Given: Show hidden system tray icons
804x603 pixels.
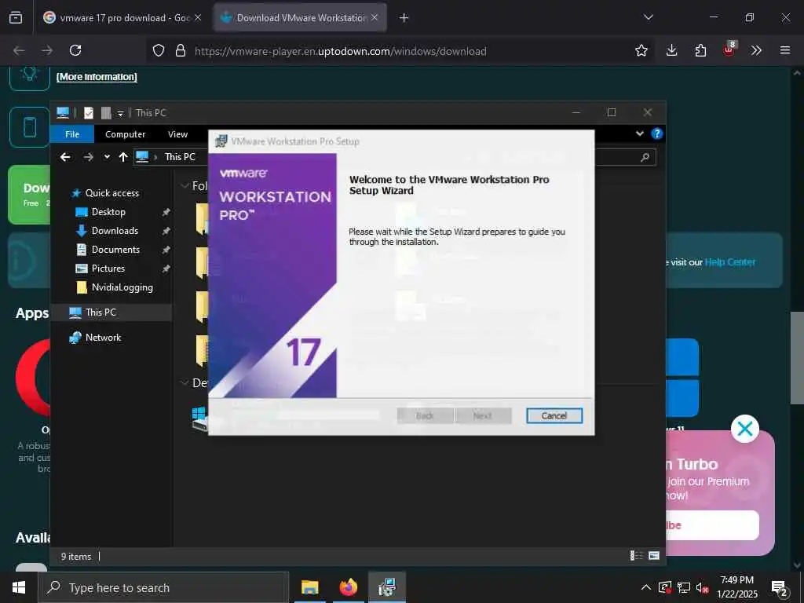Looking at the screenshot, I should point(646,587).
